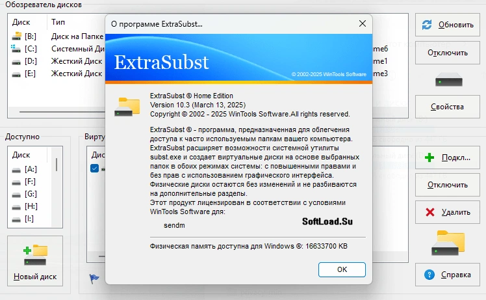Open Свойства of the selected disk
The width and height of the screenshot is (486, 300).
448,107
